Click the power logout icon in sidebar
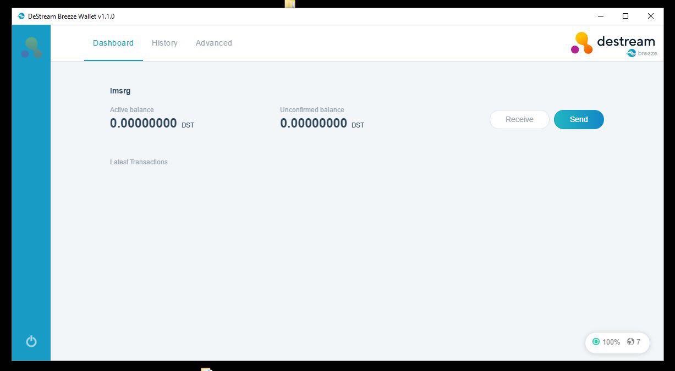The height and width of the screenshot is (371, 675). tap(31, 341)
